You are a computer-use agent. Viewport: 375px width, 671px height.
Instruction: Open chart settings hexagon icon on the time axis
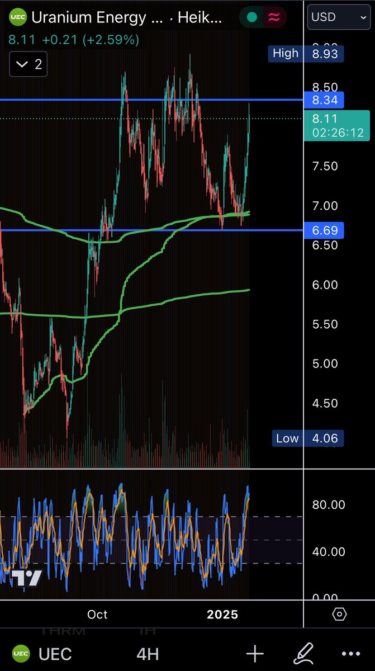tap(339, 615)
